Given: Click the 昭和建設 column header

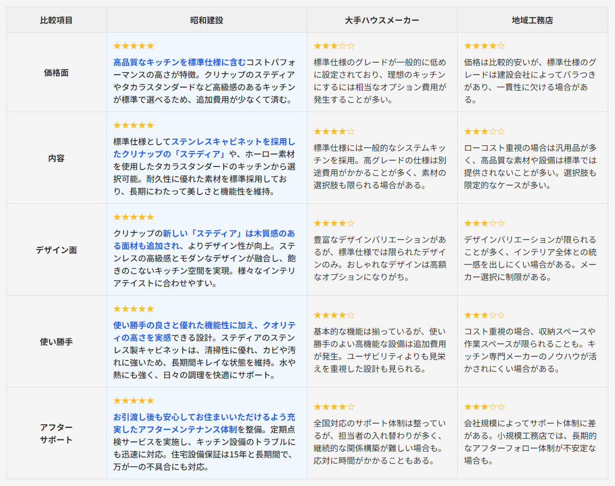Looking at the screenshot, I should point(207,20).
